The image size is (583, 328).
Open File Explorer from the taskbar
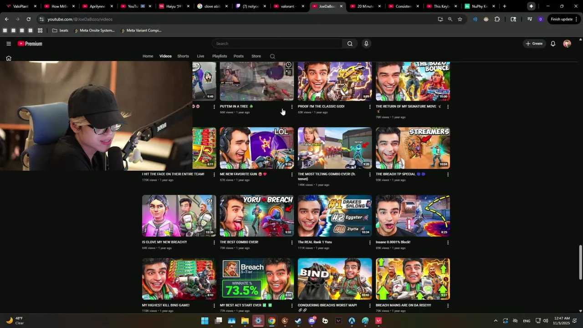pyautogui.click(x=245, y=321)
